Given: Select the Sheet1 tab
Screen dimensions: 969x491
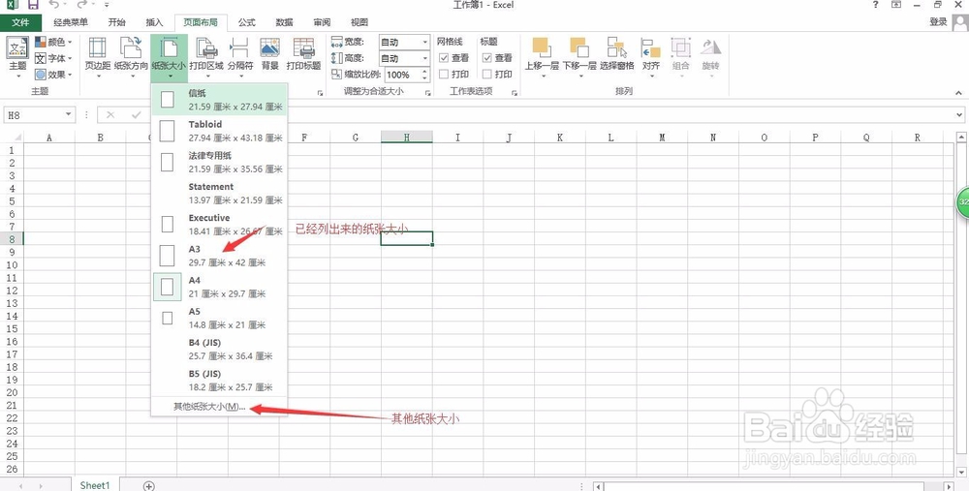Looking at the screenshot, I should 95,485.
